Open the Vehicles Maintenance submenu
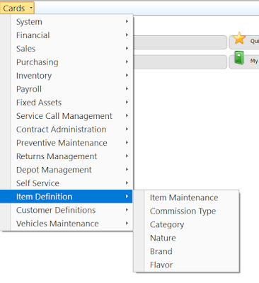 pyautogui.click(x=67, y=224)
